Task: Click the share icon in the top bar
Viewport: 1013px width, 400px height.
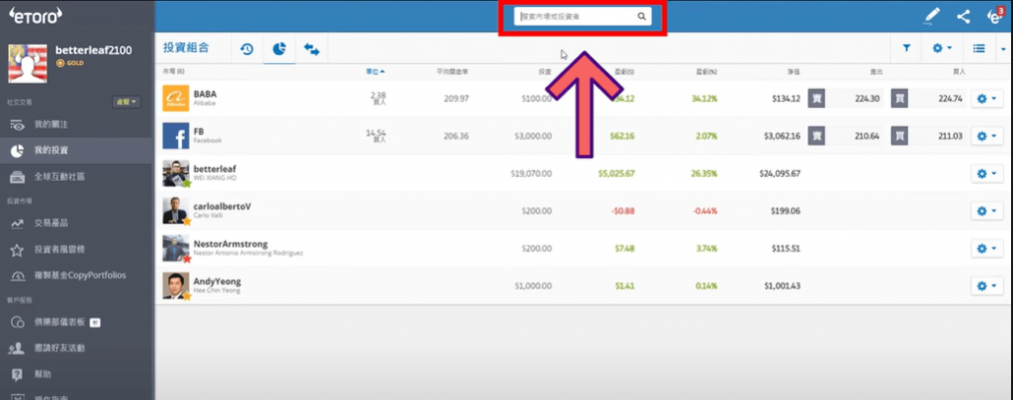Action: click(x=964, y=16)
